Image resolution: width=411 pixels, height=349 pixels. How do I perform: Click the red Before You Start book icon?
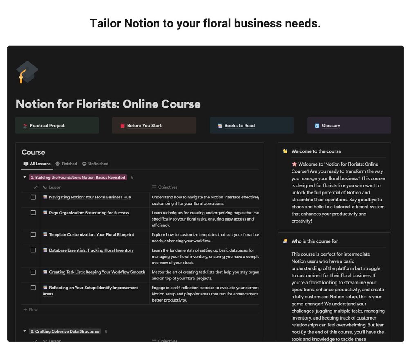tap(122, 126)
